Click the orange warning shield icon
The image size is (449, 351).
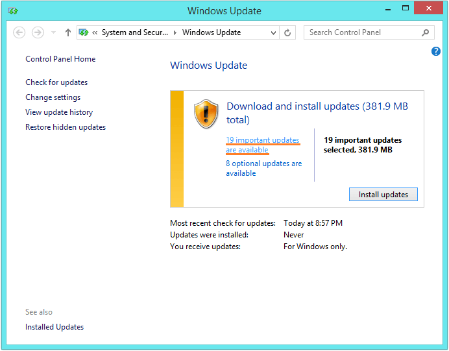[x=206, y=114]
